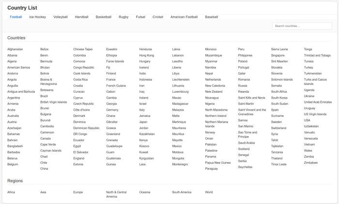Open Saint Kitts and Nevis

(x=252, y=98)
